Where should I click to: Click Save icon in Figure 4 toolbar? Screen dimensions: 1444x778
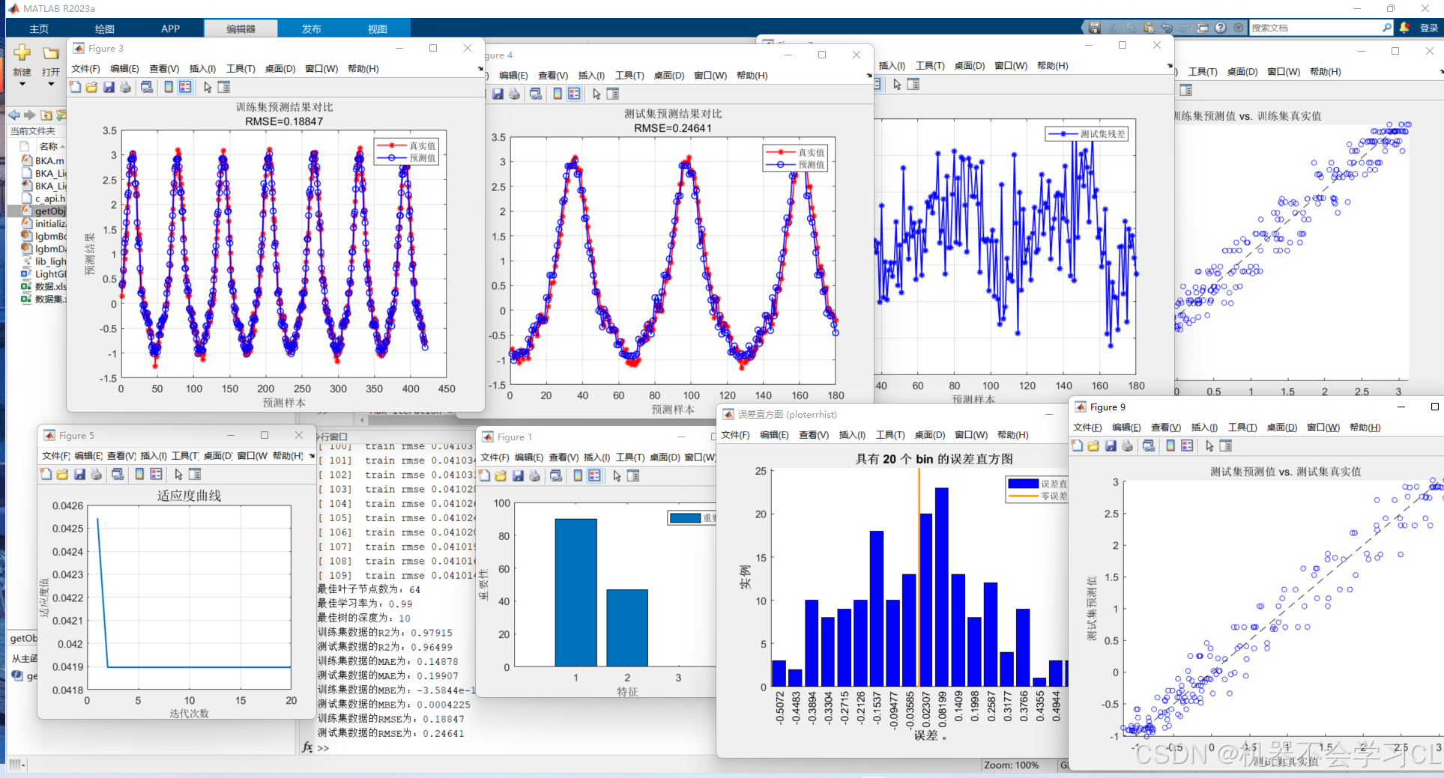(x=498, y=94)
